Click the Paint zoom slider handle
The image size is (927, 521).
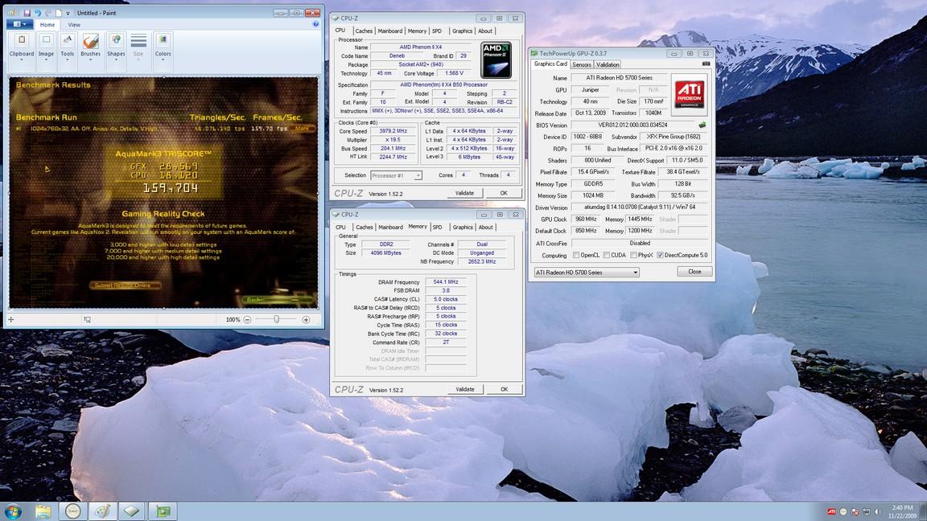click(x=276, y=319)
